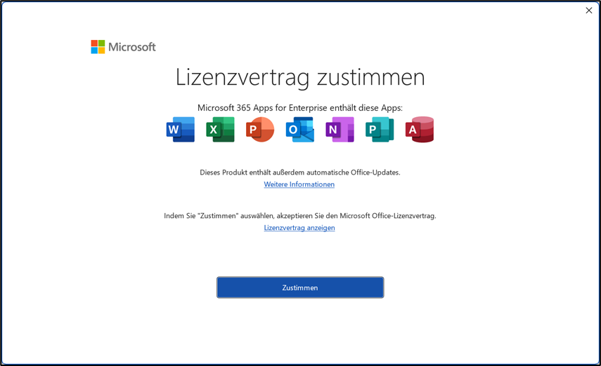601x366 pixels.
Task: Click the Microsoft 365 Apps for Enterprise text
Action: [x=300, y=108]
